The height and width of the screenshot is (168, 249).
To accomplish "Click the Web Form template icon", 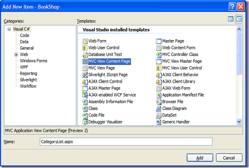I will pyautogui.click(x=85, y=41).
